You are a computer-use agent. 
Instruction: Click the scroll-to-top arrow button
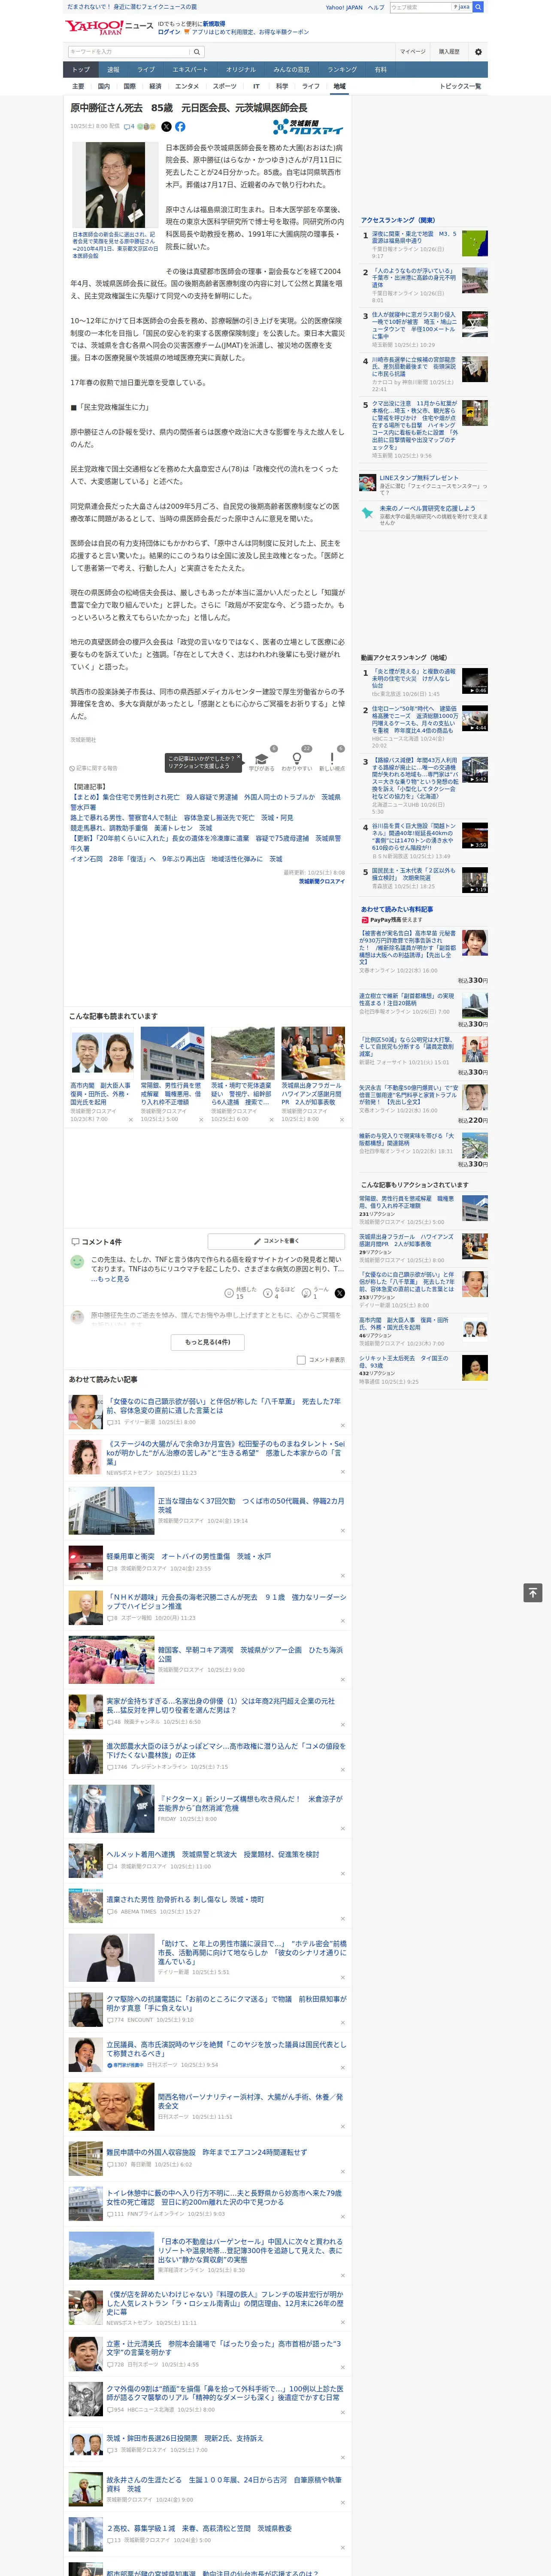pyautogui.click(x=533, y=1593)
